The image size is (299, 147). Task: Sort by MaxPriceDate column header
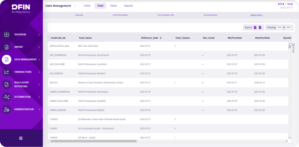262,38
